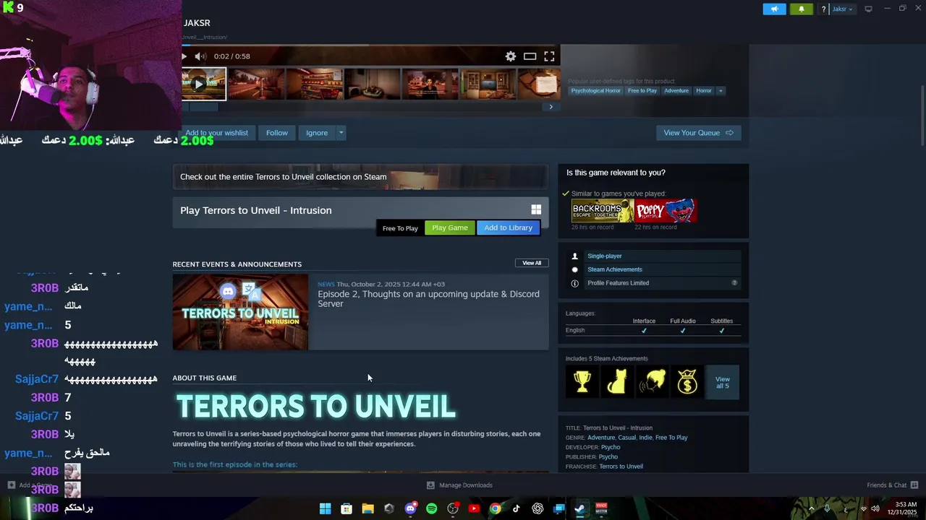View All recent events
The image size is (926, 520).
click(532, 263)
